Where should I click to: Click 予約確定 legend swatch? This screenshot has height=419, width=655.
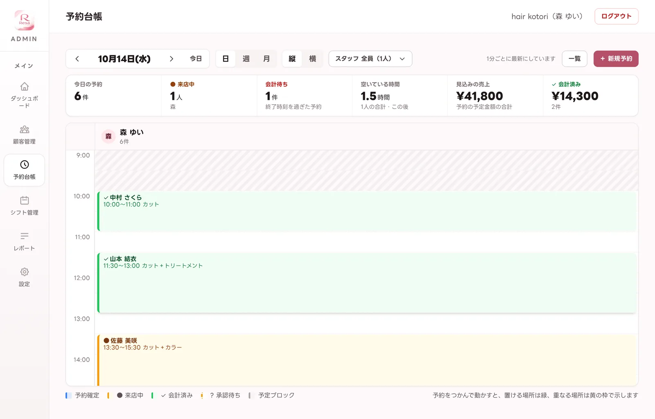[68, 395]
